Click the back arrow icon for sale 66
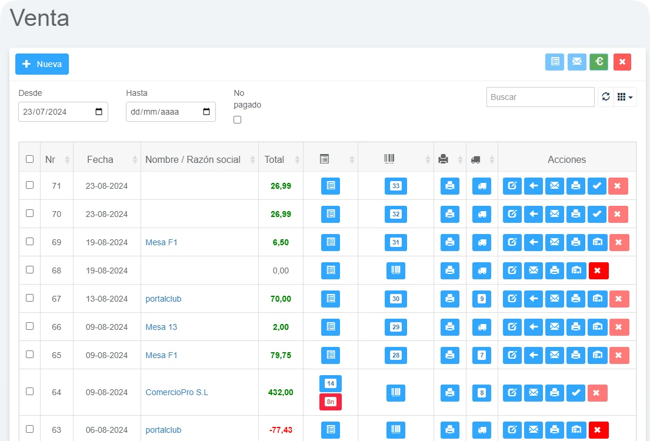The height and width of the screenshot is (441, 650). [x=534, y=327]
